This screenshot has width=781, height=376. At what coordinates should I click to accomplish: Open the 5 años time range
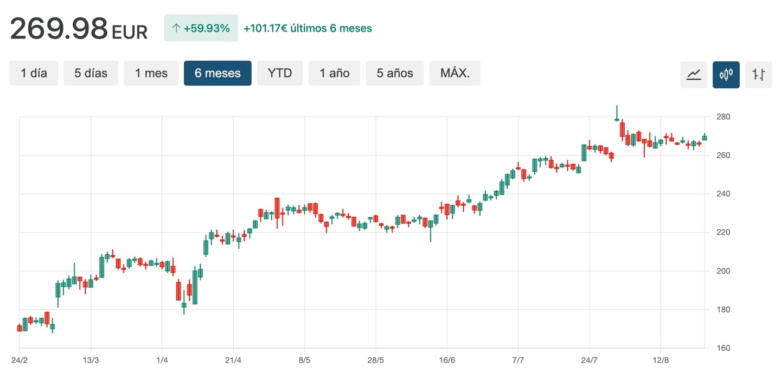pos(395,73)
